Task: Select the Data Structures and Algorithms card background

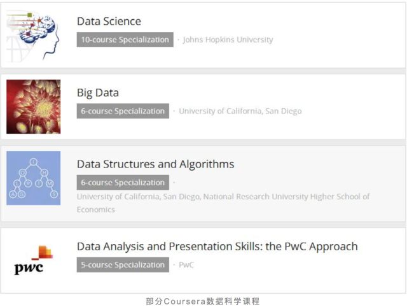Action: [x=318, y=172]
